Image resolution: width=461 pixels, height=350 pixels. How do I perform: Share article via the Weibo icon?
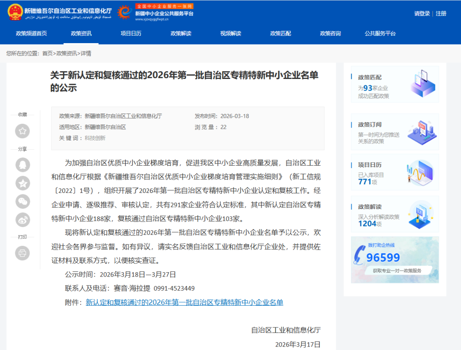click(x=23, y=220)
